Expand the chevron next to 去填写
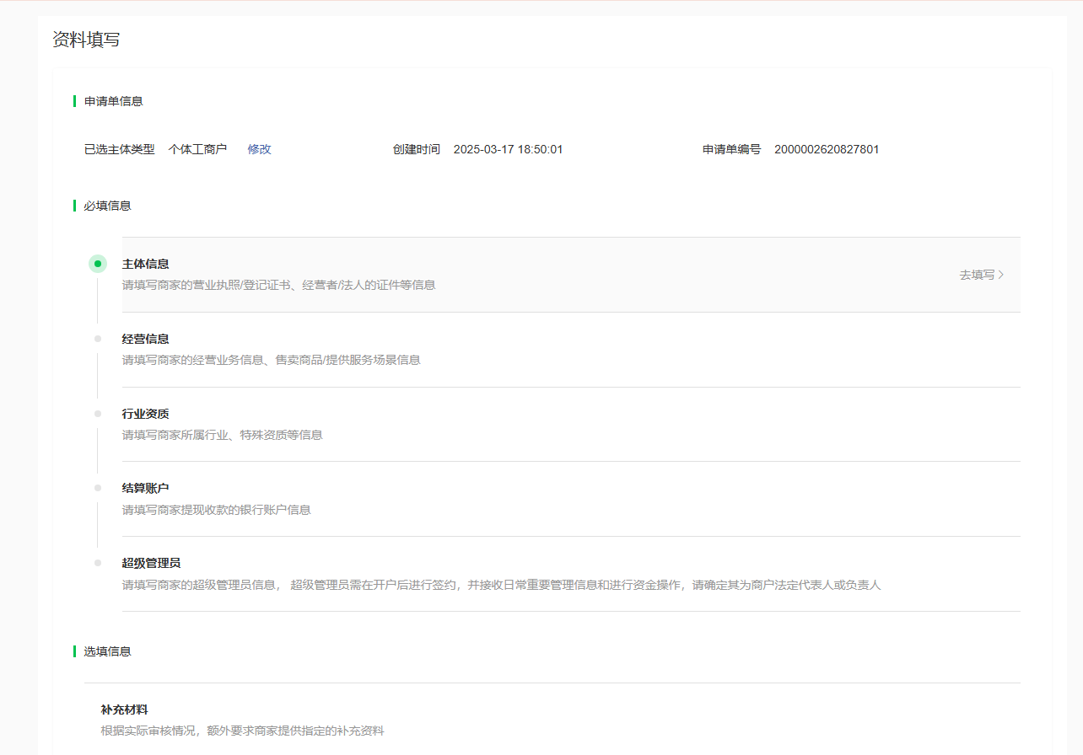1083x755 pixels. [x=1002, y=275]
